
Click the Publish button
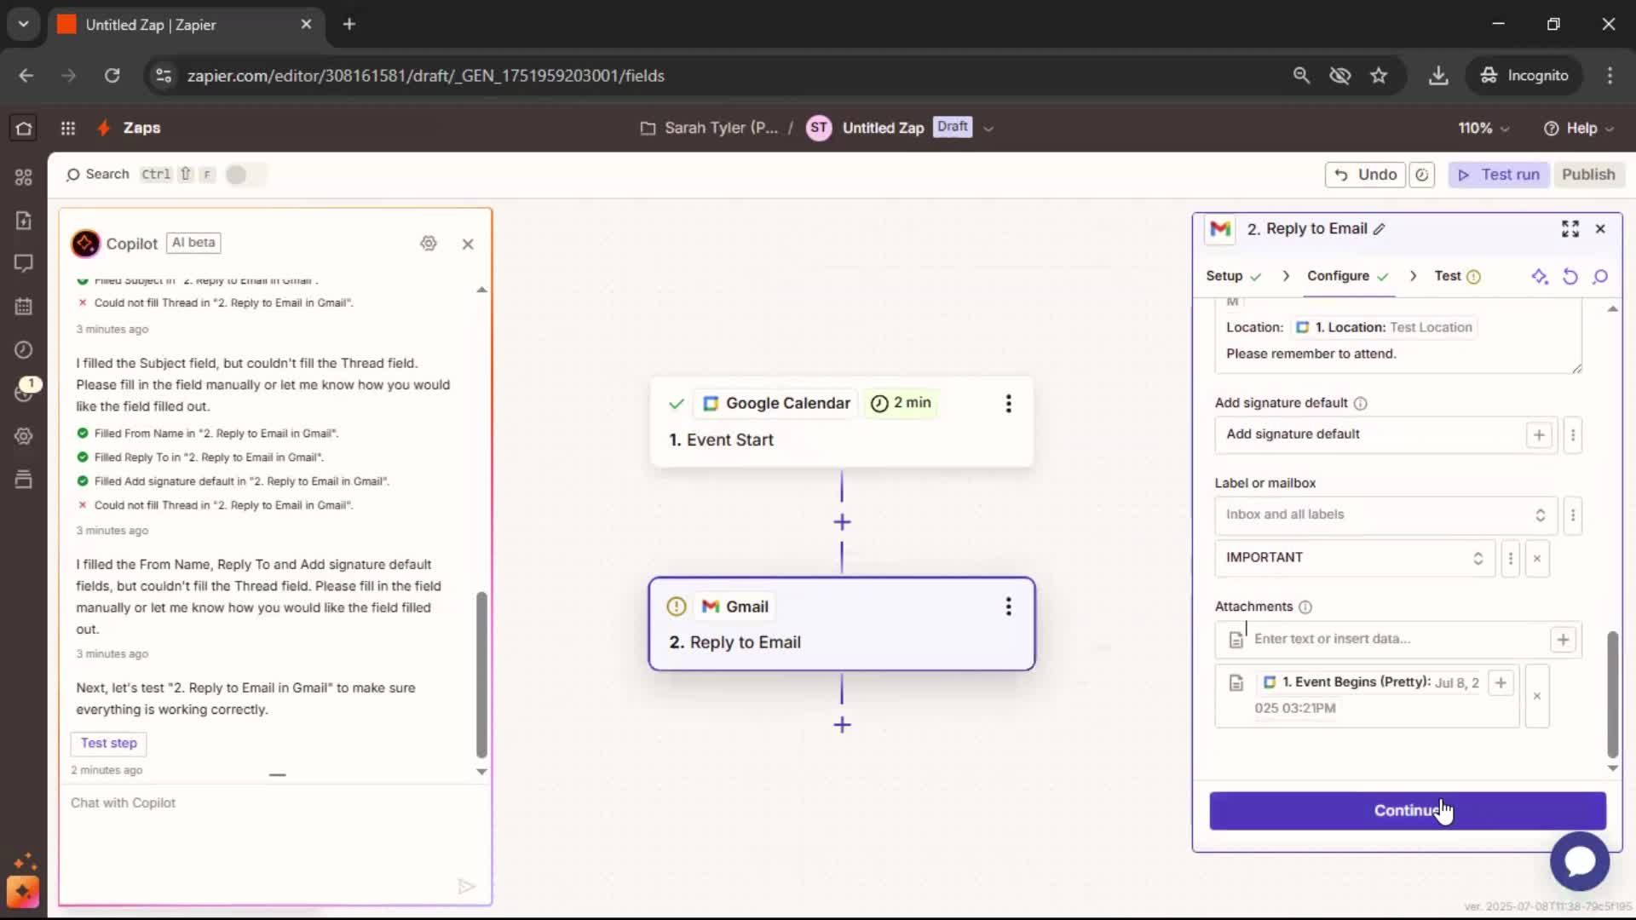(x=1588, y=175)
